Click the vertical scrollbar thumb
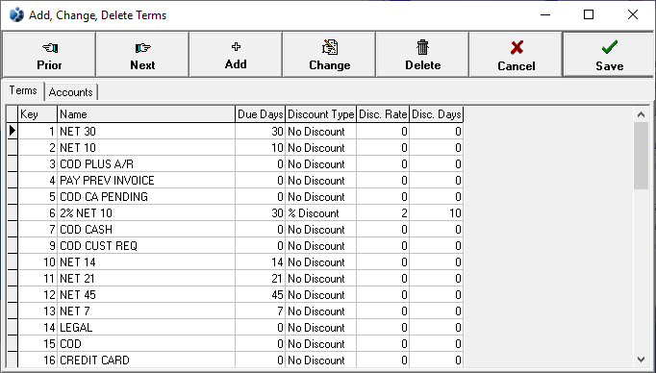The height and width of the screenshot is (373, 656). [x=641, y=156]
